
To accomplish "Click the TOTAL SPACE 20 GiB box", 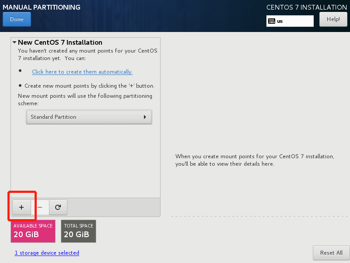I will tap(79, 231).
